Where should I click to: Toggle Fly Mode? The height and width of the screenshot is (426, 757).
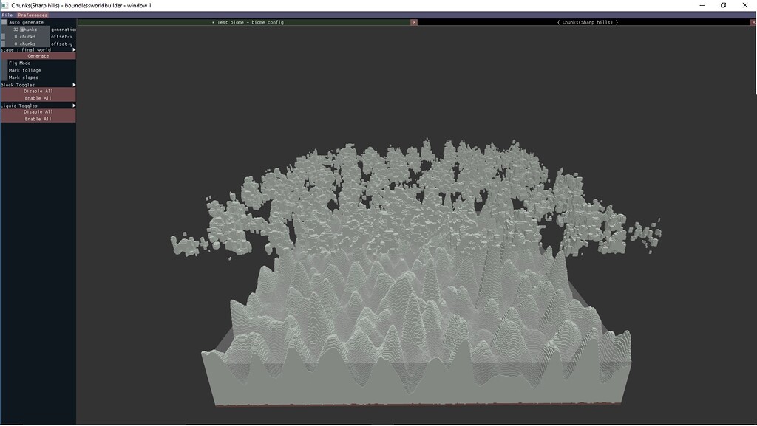coord(18,63)
